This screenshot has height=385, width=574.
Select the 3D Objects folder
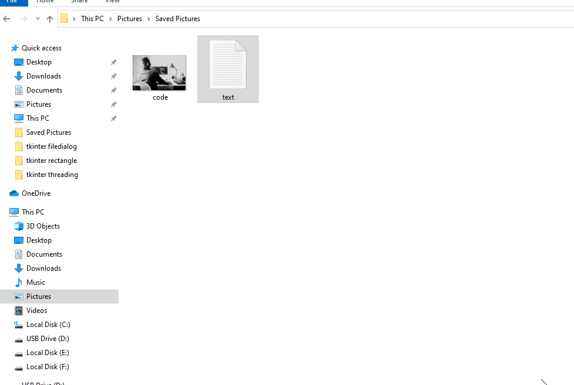[x=42, y=226]
